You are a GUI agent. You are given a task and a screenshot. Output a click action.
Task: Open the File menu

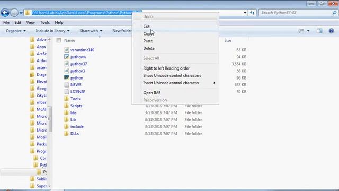tap(6, 22)
